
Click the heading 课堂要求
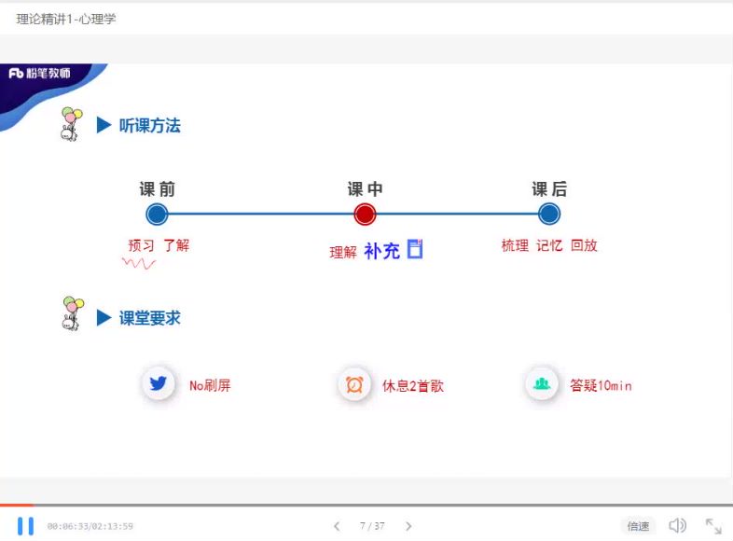(x=149, y=318)
